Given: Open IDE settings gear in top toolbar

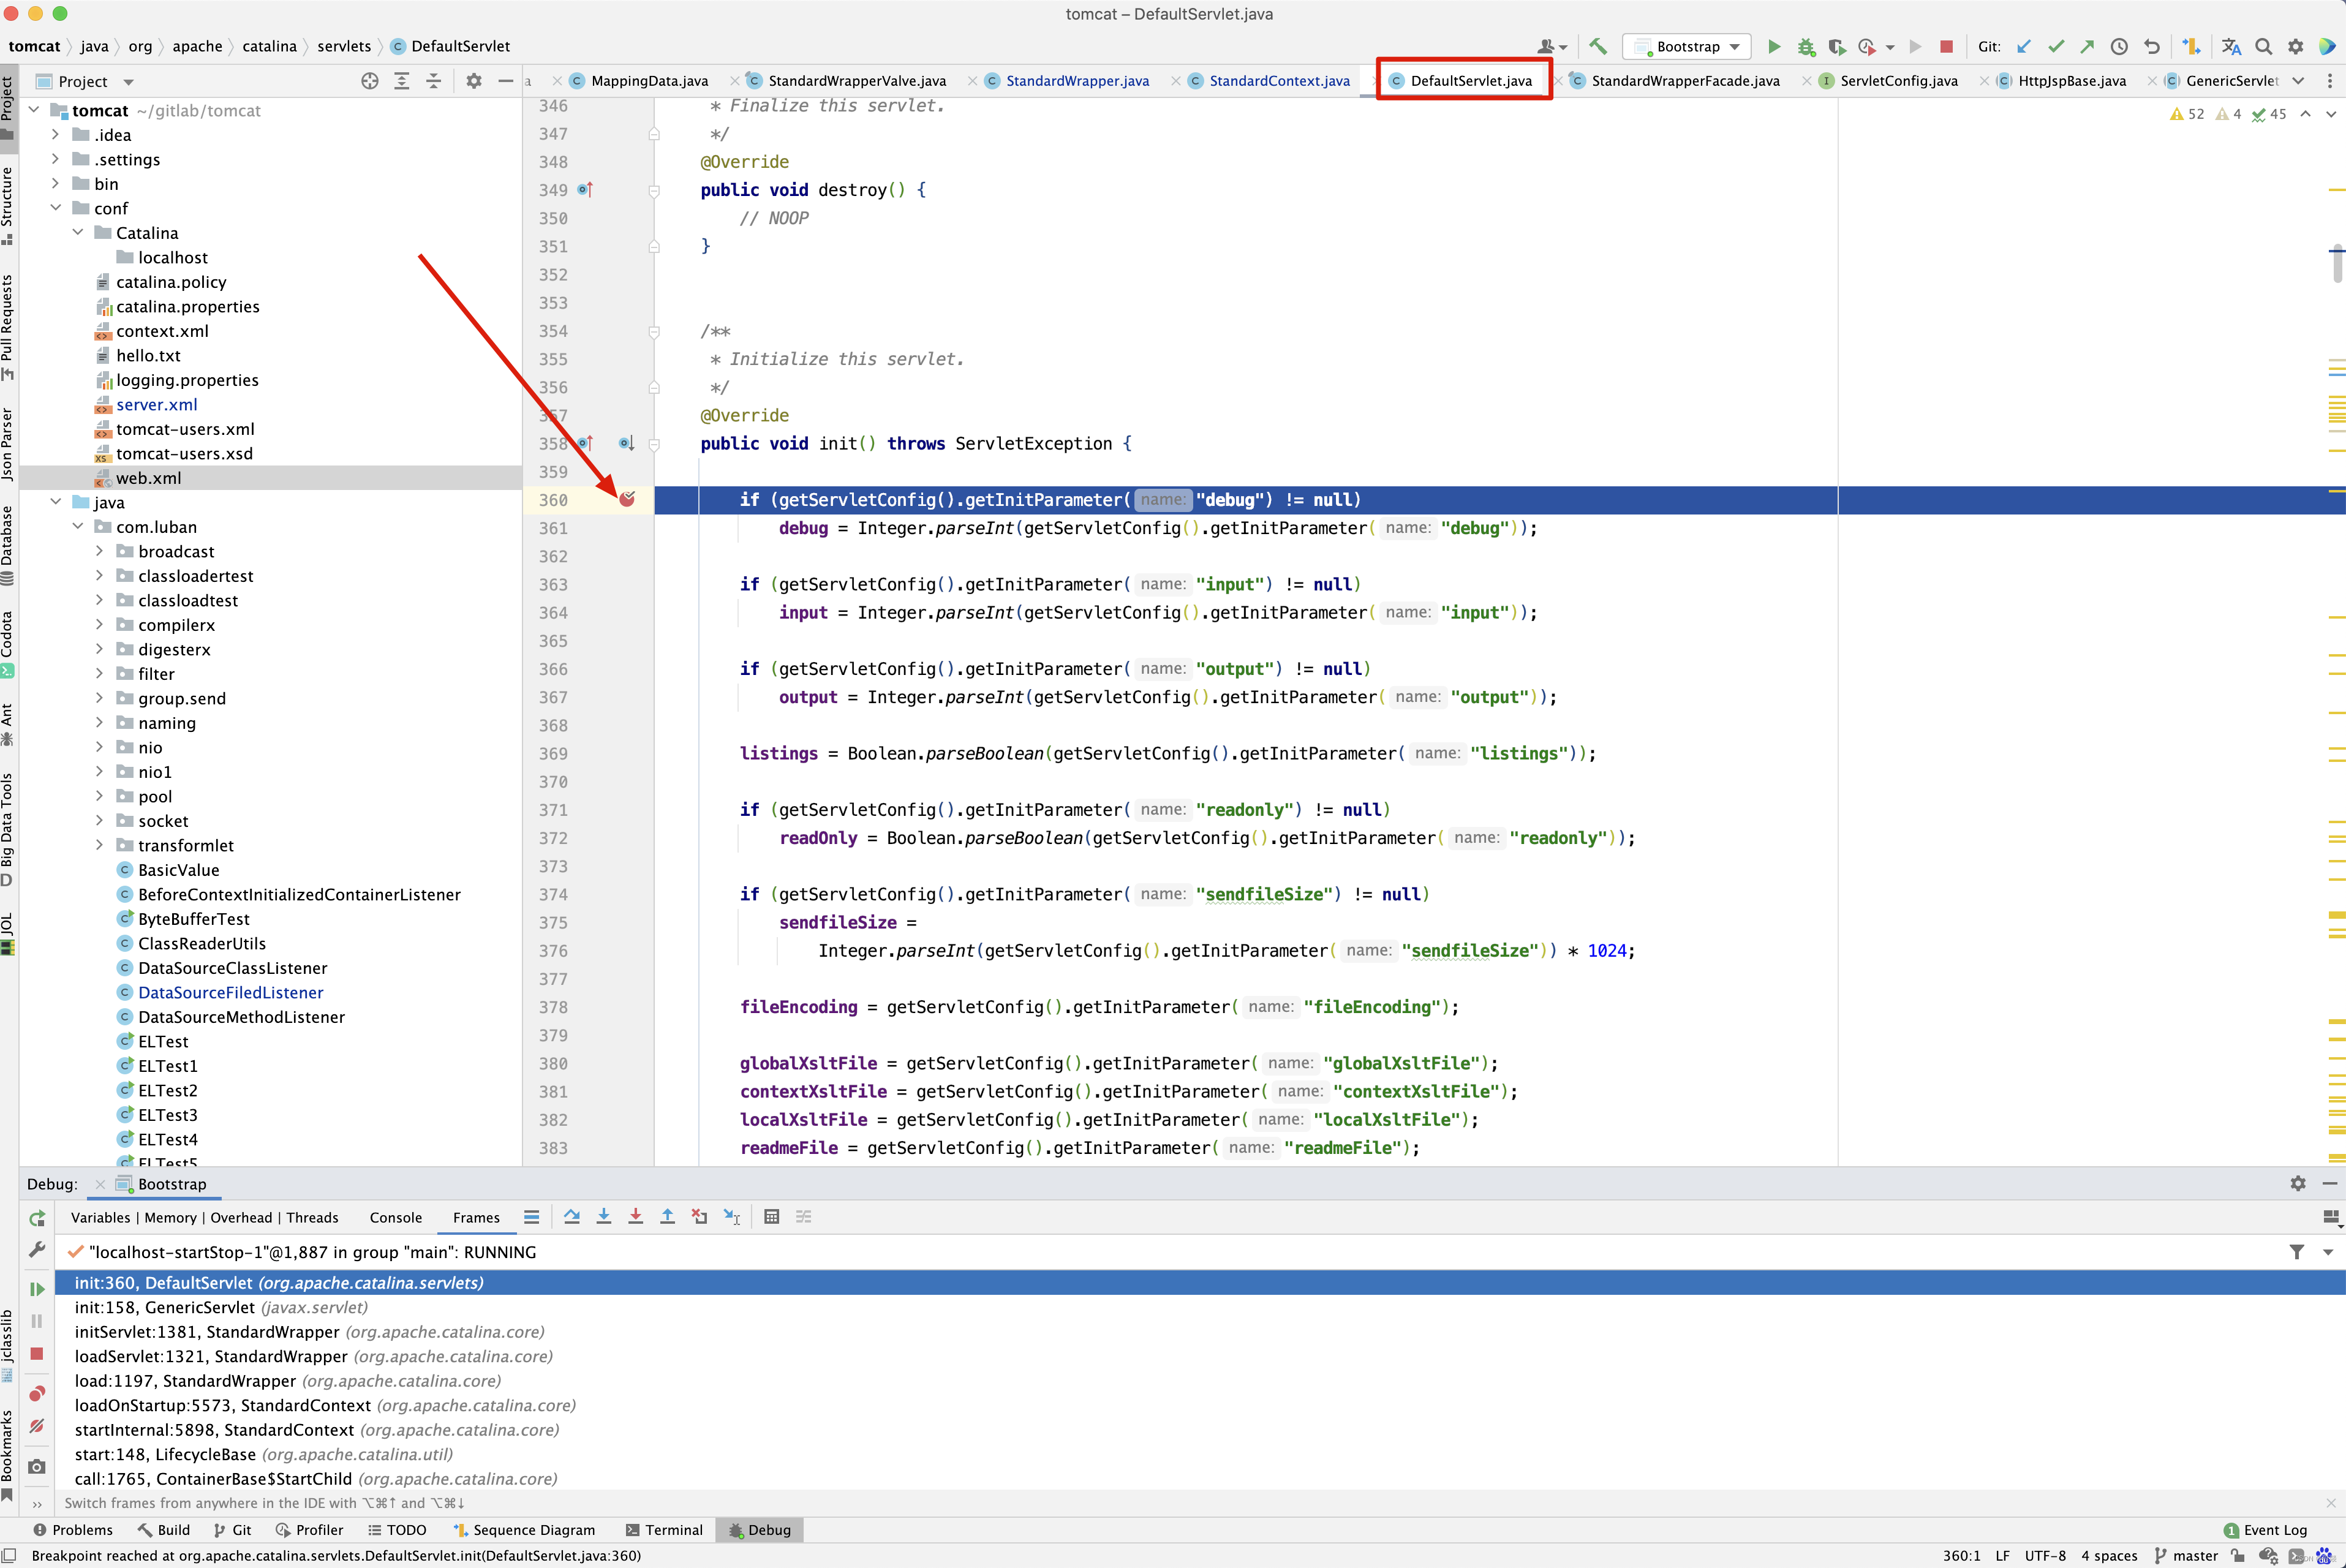Looking at the screenshot, I should click(x=2296, y=46).
